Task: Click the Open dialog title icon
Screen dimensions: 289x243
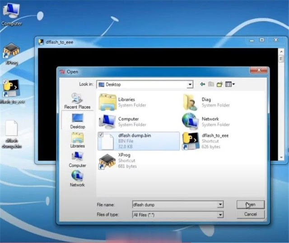Action: coord(62,72)
